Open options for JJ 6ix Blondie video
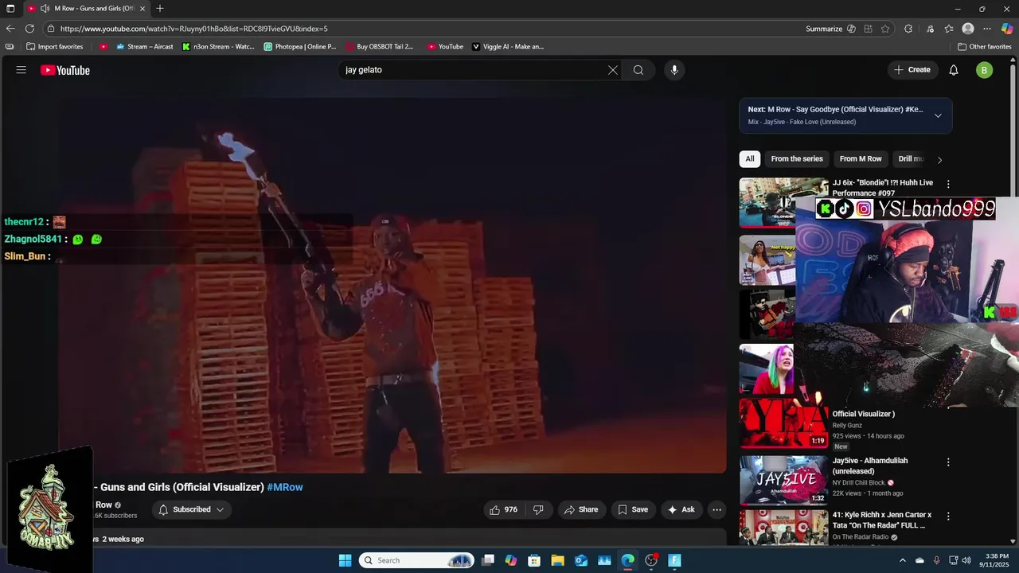 click(948, 184)
